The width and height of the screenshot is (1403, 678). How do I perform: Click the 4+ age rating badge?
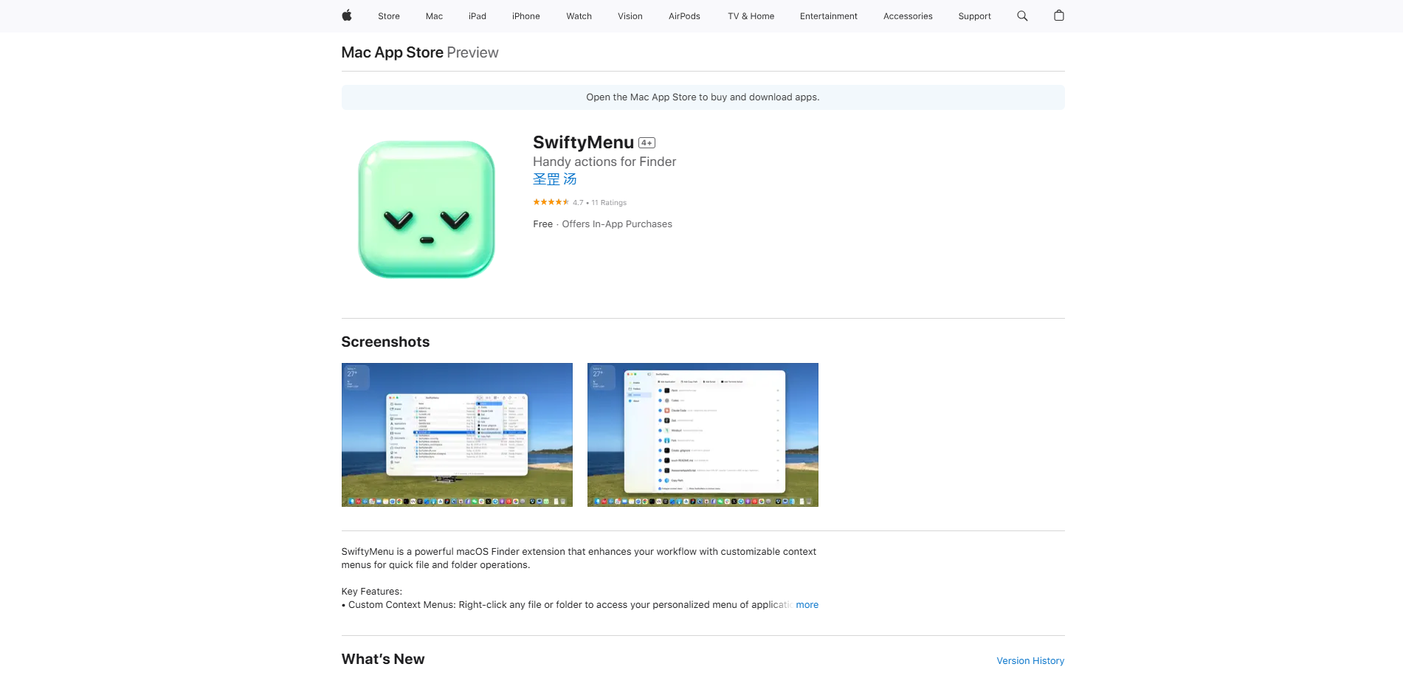(646, 142)
